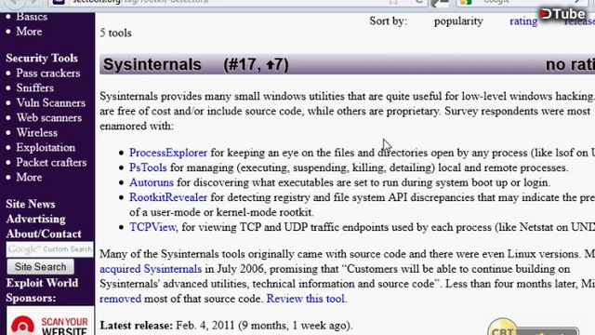Open the Security Tools heading link

click(42, 58)
